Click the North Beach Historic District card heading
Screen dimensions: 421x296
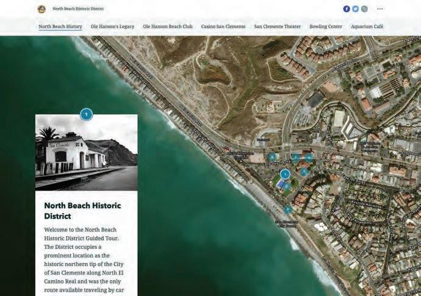point(83,211)
